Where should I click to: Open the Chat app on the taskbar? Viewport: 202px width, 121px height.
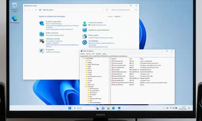point(103,108)
